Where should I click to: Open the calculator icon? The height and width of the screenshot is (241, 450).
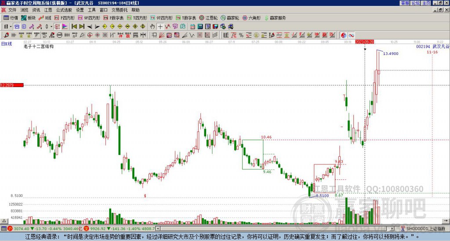click(200, 26)
